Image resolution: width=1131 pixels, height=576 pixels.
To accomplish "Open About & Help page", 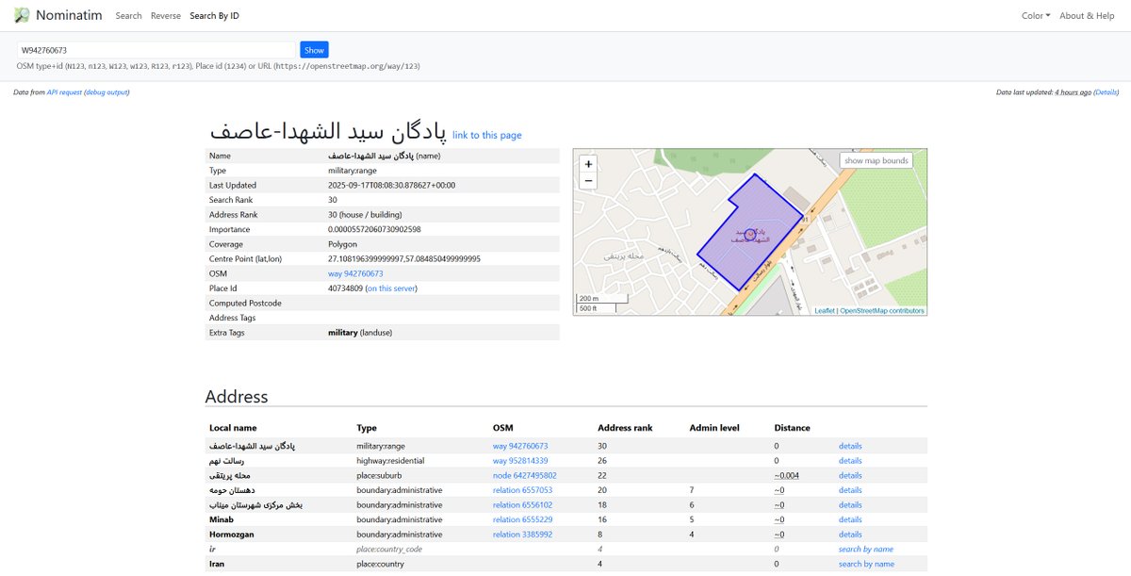I will click(1087, 16).
